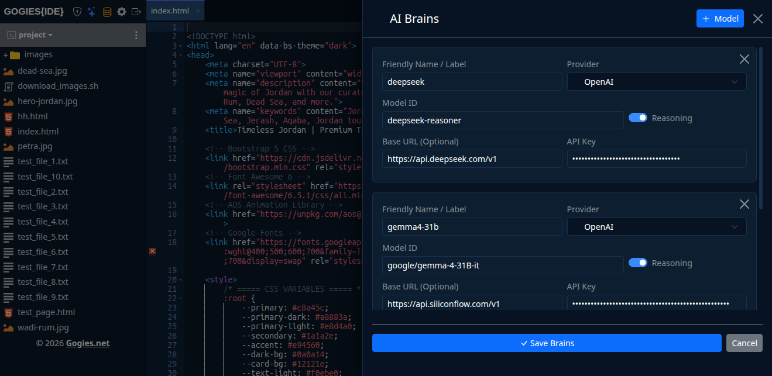This screenshot has height=376, width=772.
Task: Open test_file_6.txt in file tree
Action: (43, 252)
